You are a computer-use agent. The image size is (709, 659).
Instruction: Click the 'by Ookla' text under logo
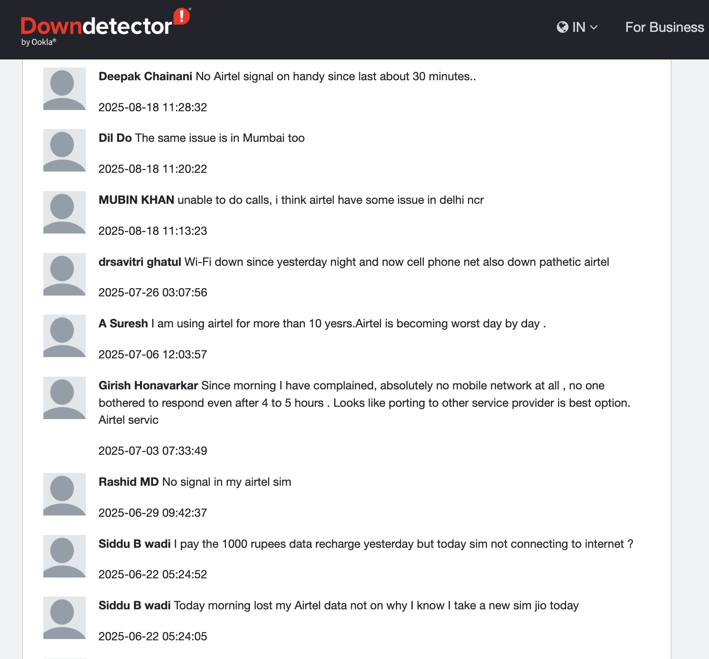[x=39, y=42]
